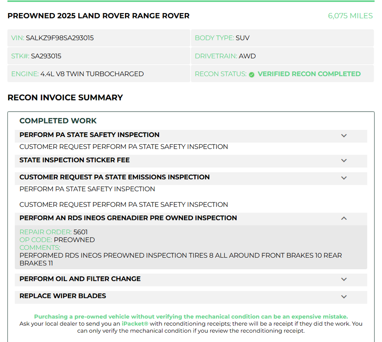Expand the Replace Wiper Blades chevron
Screen dimensions: 382x342
pos(344,297)
